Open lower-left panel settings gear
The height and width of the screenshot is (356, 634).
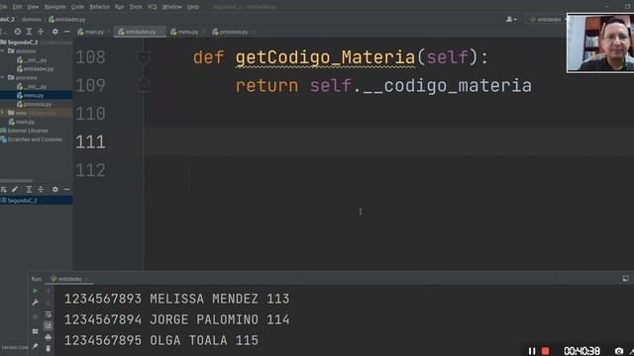tap(55, 189)
